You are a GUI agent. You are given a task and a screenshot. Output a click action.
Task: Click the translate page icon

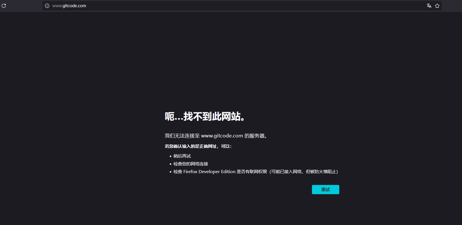point(429,6)
